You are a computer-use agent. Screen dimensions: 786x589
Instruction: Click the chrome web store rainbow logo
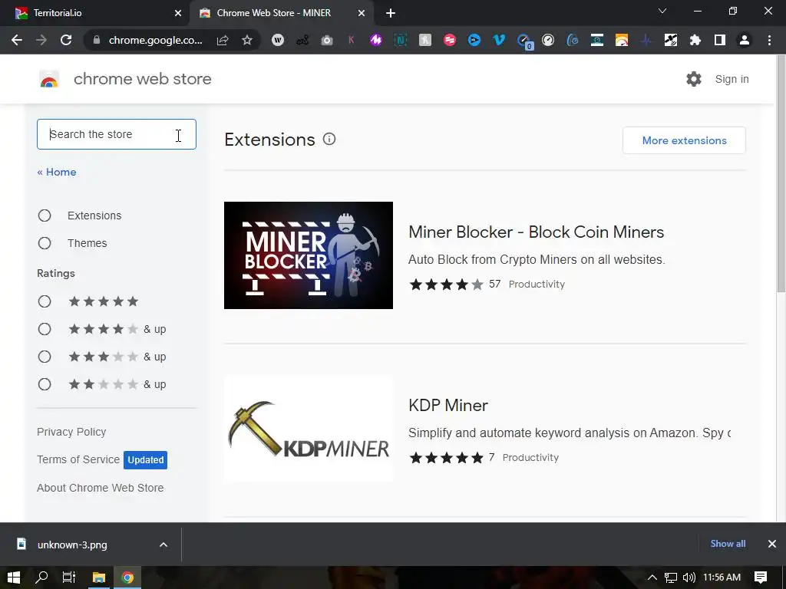point(49,79)
